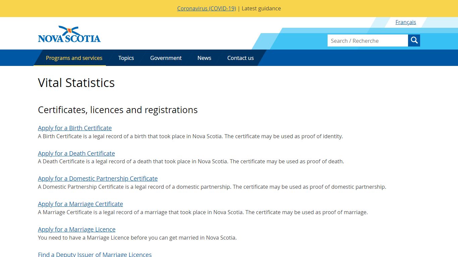Open Apply for a Marriage Licence
Image resolution: width=458 pixels, height=257 pixels.
(x=77, y=229)
